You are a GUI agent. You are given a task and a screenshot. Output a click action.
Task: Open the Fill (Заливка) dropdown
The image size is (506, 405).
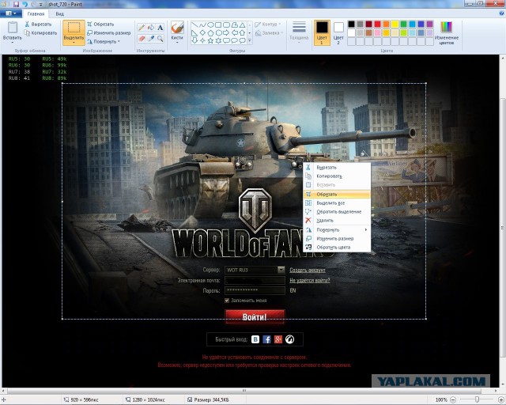[269, 33]
